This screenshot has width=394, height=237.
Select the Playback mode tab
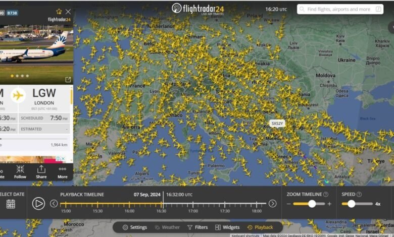tap(260, 227)
